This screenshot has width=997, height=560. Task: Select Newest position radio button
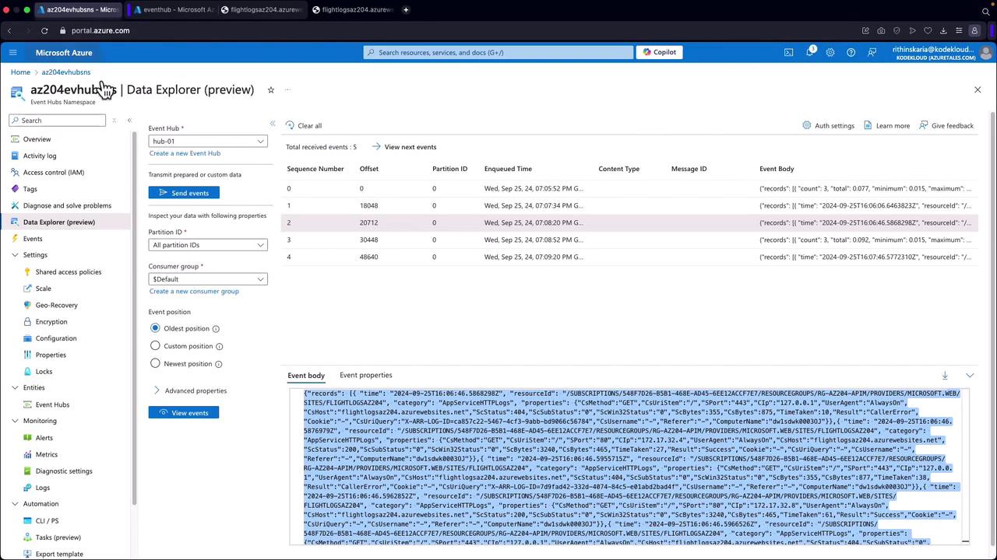(155, 363)
